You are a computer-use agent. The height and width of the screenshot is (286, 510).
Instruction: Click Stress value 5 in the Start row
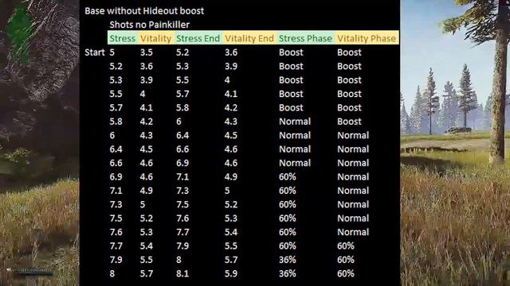pyautogui.click(x=112, y=52)
